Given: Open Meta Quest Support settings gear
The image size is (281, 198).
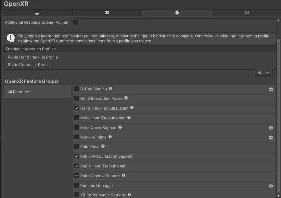Looking at the screenshot, I should point(271,128).
